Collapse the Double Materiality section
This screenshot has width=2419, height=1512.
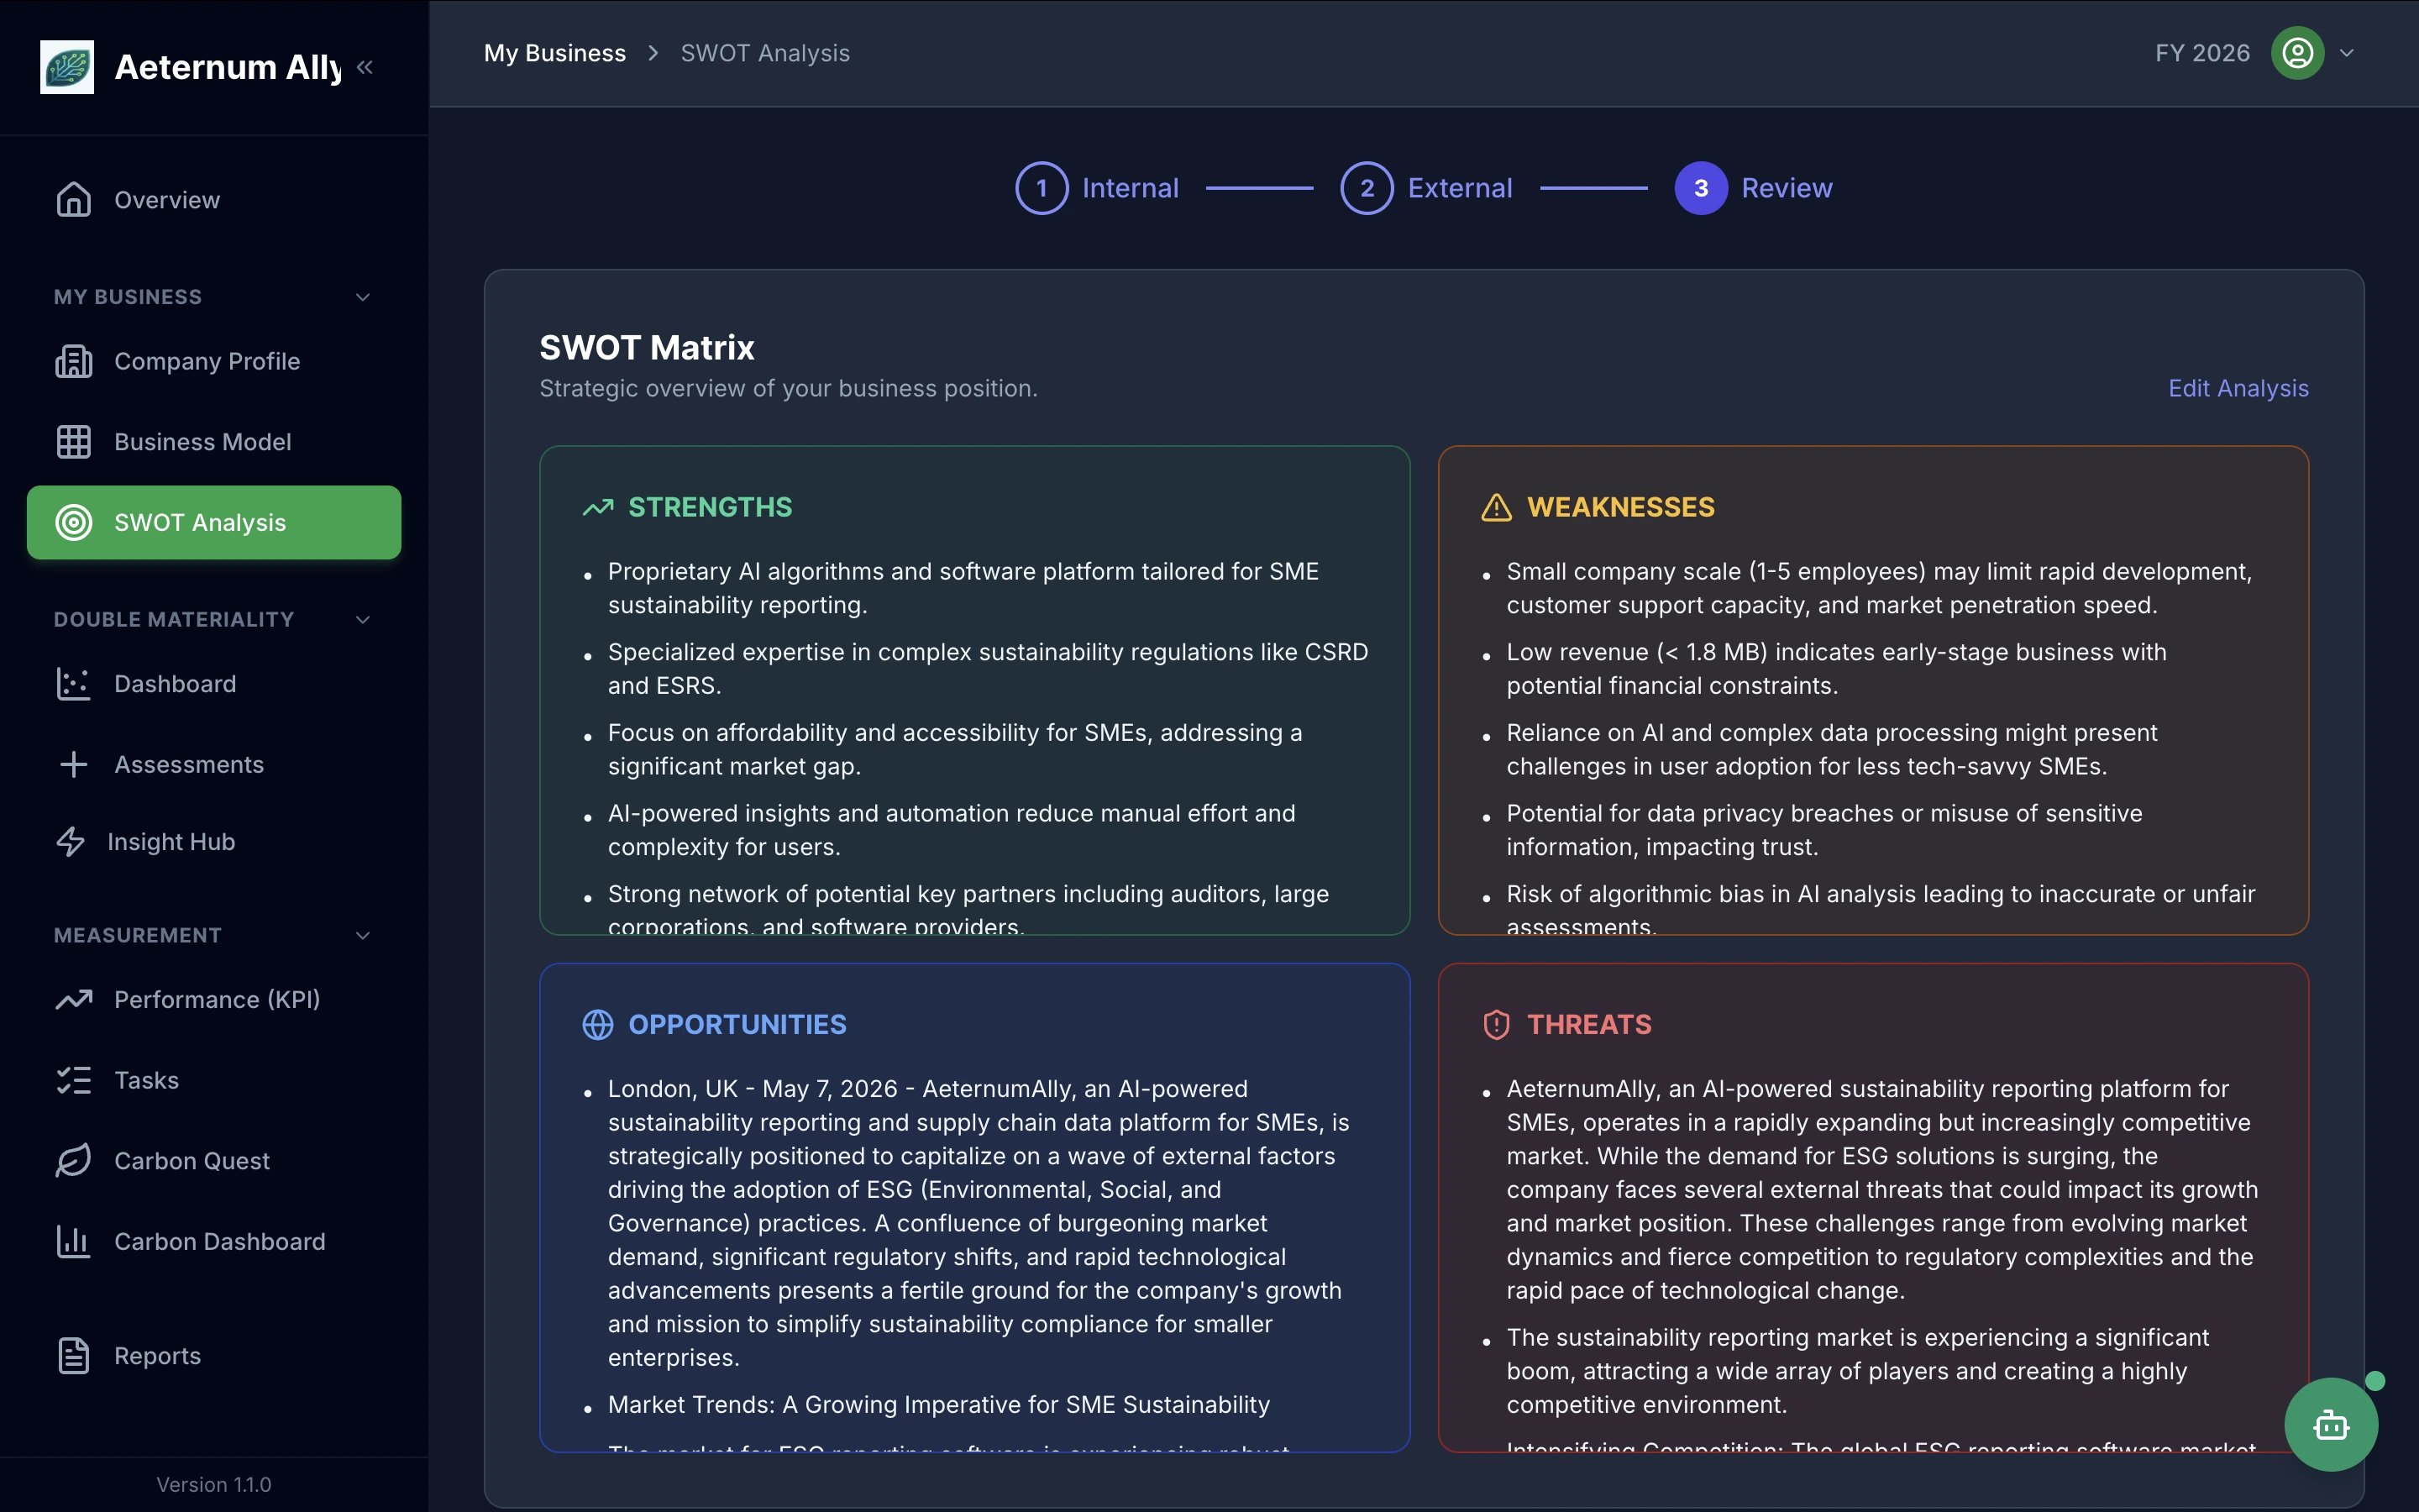point(363,620)
